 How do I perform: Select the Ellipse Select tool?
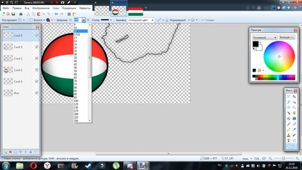(x=288, y=107)
